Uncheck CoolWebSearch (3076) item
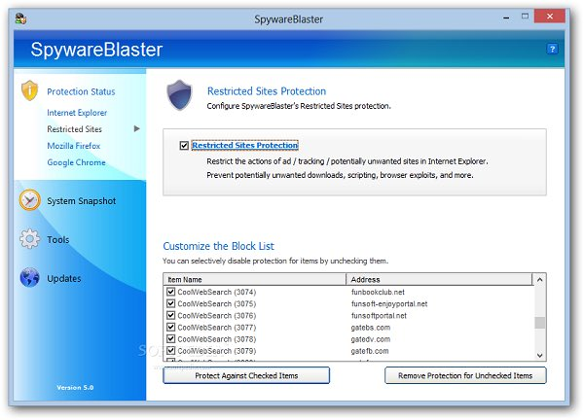 (x=170, y=315)
